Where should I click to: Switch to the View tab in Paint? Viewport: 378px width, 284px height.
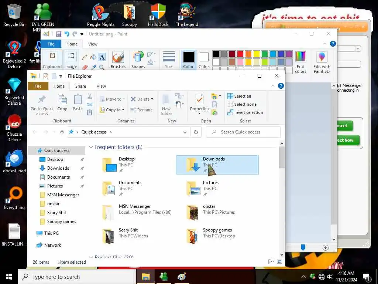[x=93, y=44]
